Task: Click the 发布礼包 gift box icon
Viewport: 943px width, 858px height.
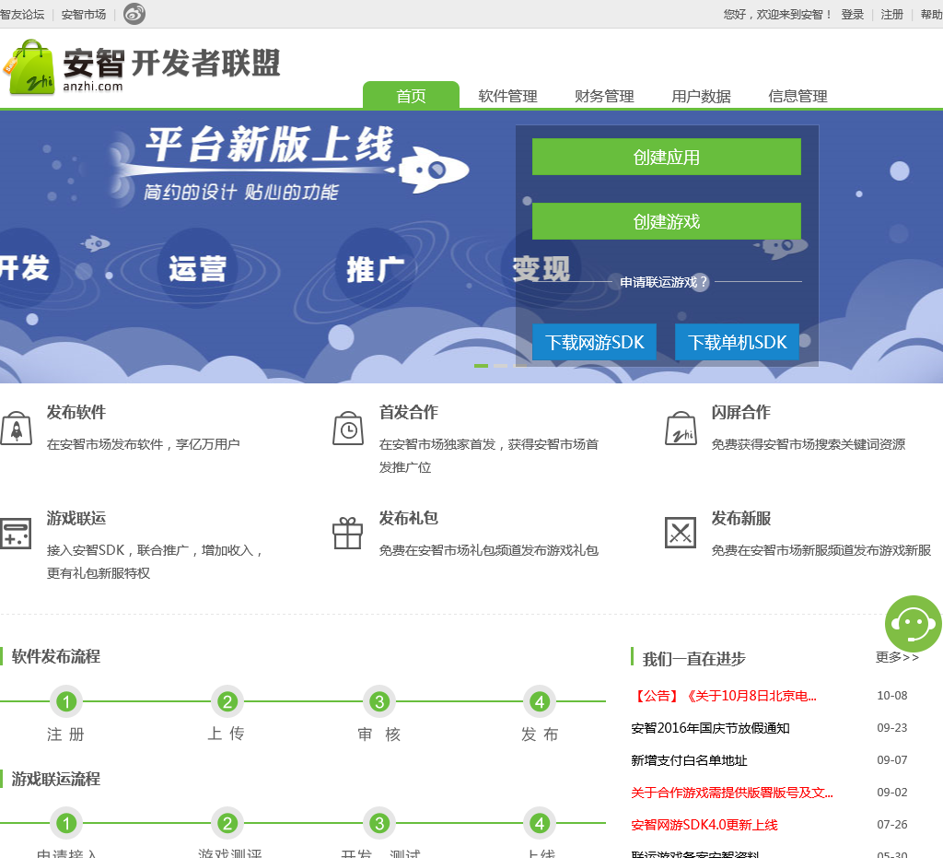Action: tap(347, 533)
